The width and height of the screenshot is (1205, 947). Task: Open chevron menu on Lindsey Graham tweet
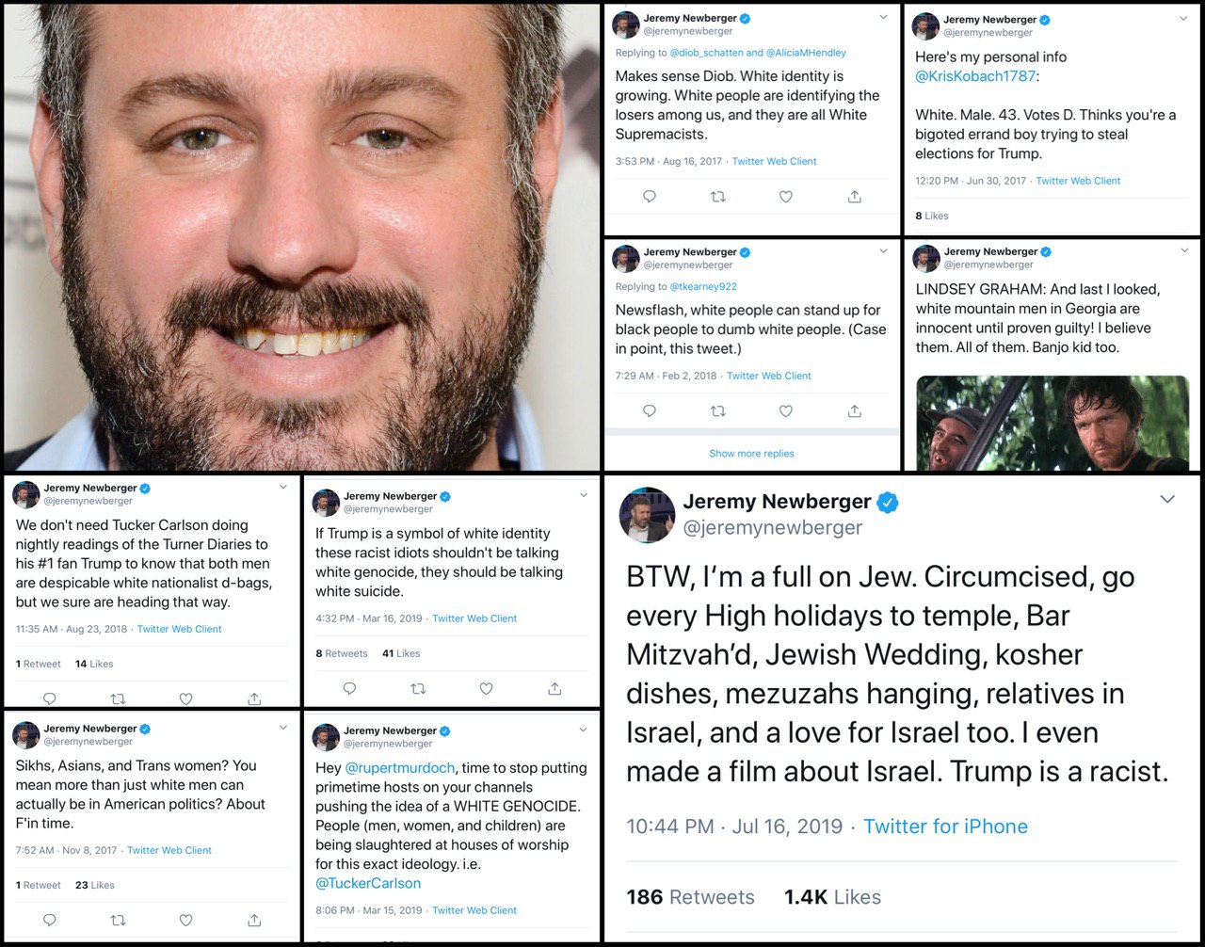(x=1183, y=250)
